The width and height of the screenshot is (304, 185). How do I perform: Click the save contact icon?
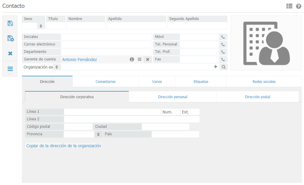(x=10, y=23)
